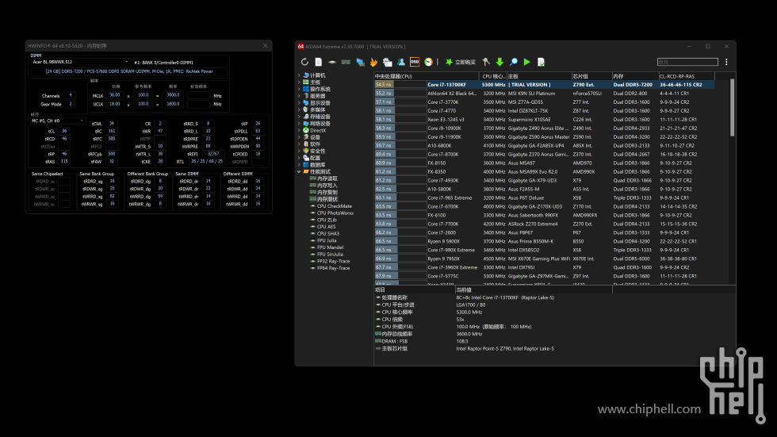The image size is (777, 437).
Task: Click the results list vertical scrollbar
Action: (732, 107)
